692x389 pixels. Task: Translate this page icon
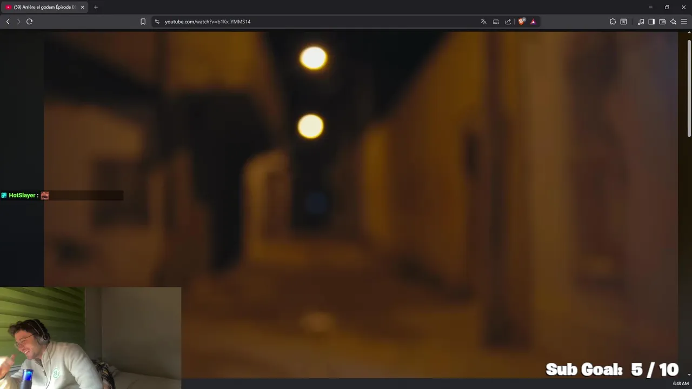tap(483, 22)
